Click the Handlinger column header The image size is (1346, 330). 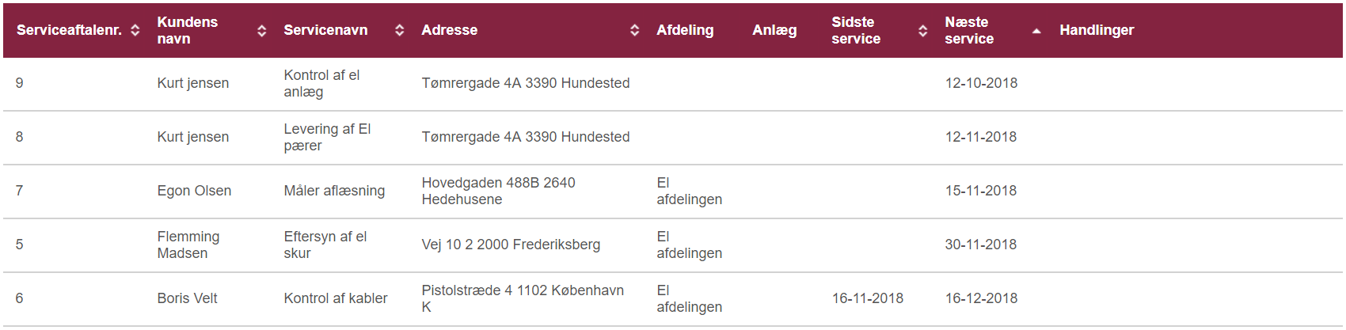[x=1097, y=30]
